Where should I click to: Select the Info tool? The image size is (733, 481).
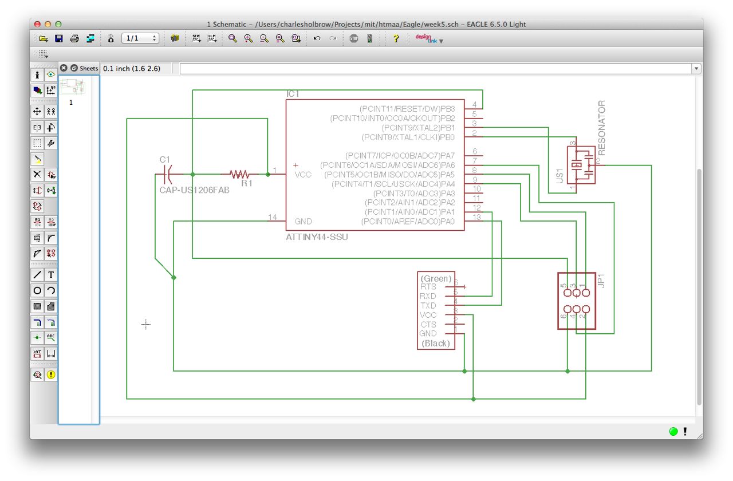click(37, 74)
